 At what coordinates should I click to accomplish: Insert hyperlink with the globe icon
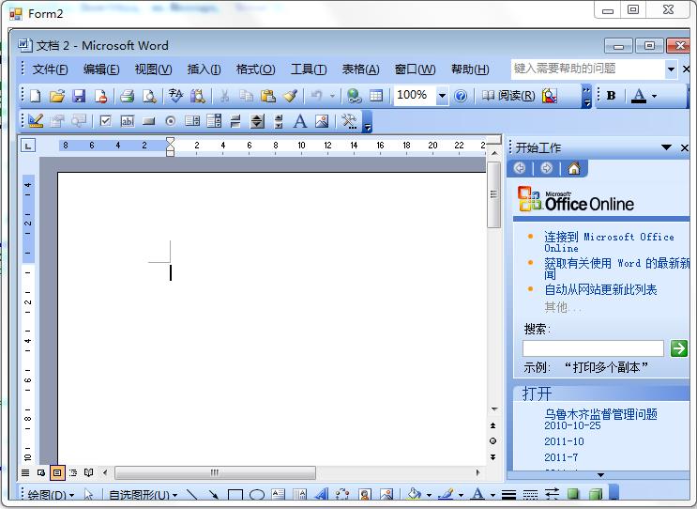click(355, 96)
